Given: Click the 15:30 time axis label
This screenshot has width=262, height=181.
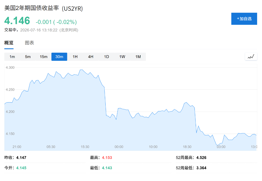Looking at the screenshot, I should click(85, 147).
